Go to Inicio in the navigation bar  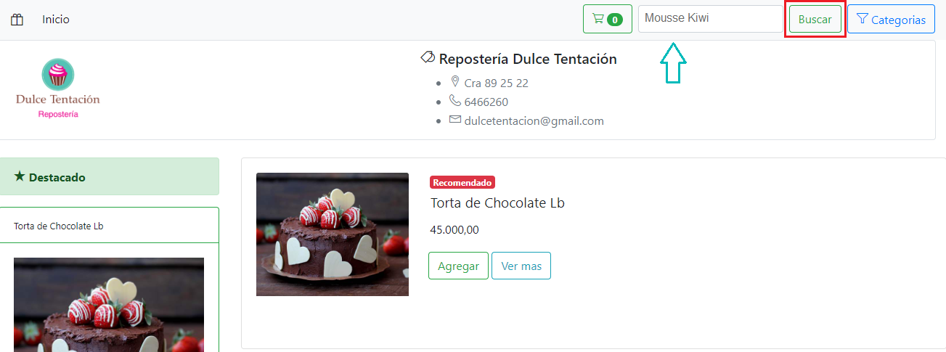coord(56,20)
